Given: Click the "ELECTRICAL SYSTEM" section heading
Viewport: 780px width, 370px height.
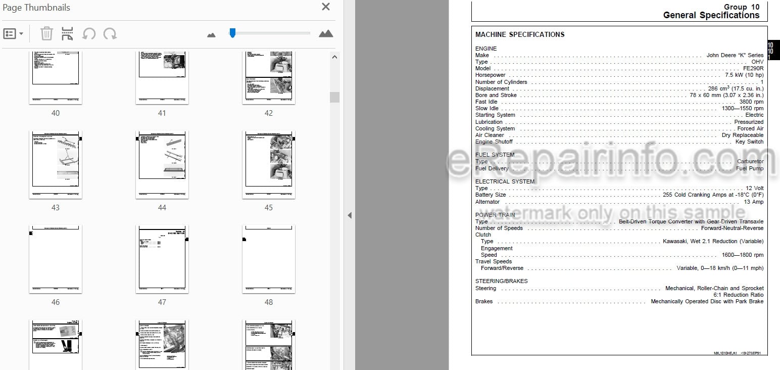Looking at the screenshot, I should point(505,181).
